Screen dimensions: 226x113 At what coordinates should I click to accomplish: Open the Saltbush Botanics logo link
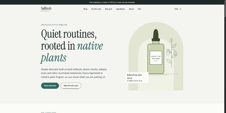46,9
